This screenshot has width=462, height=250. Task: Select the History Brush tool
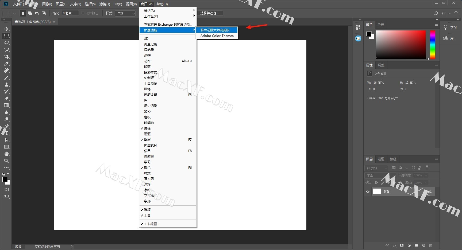coord(6,91)
